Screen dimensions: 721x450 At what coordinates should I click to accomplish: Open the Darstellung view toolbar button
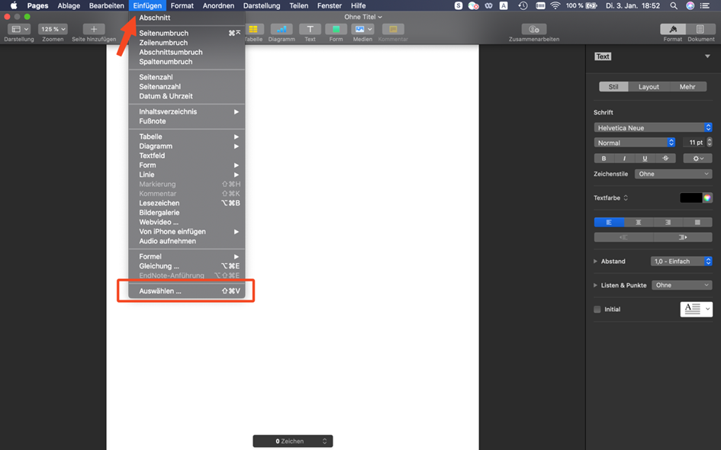19,29
